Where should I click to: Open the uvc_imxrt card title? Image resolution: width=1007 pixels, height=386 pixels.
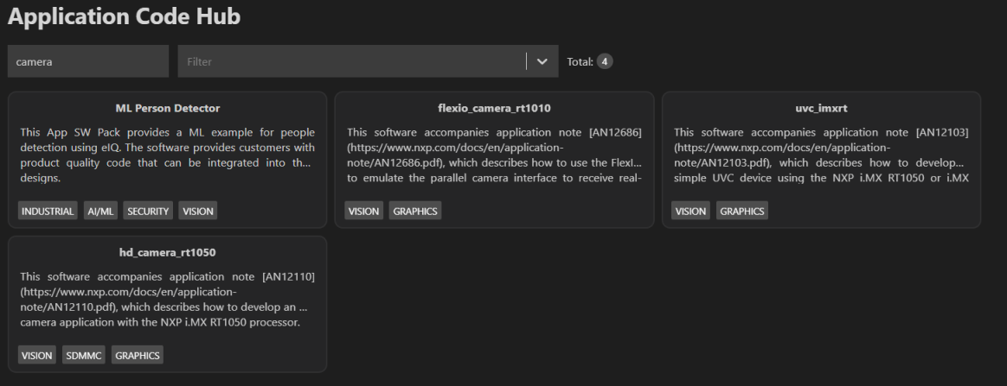tap(821, 109)
